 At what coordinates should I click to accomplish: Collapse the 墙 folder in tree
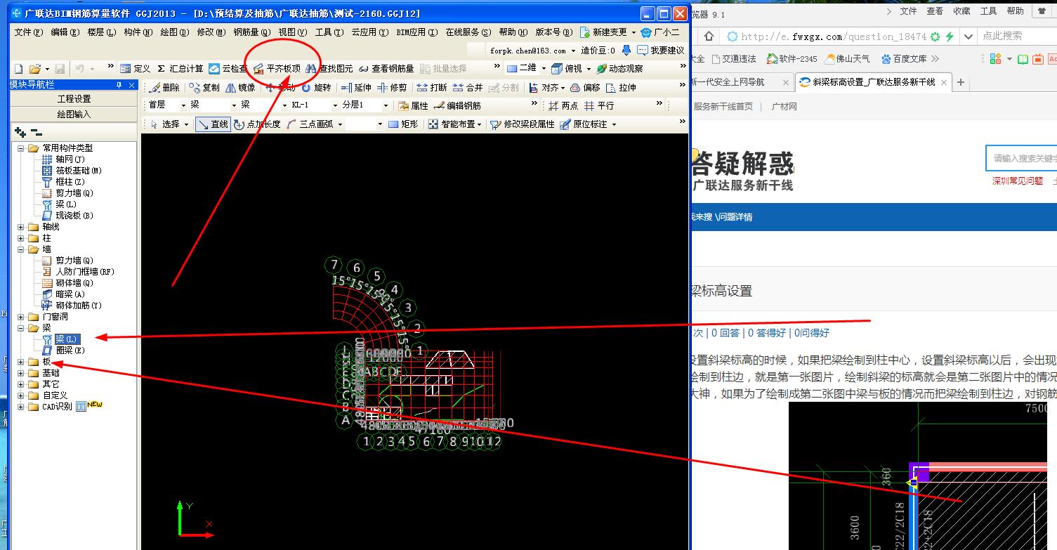[x=21, y=249]
